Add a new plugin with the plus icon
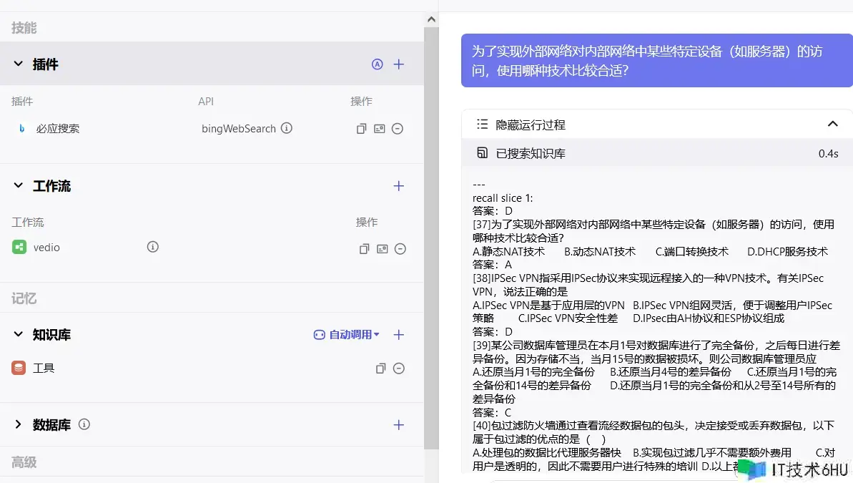853x483 pixels. 399,64
